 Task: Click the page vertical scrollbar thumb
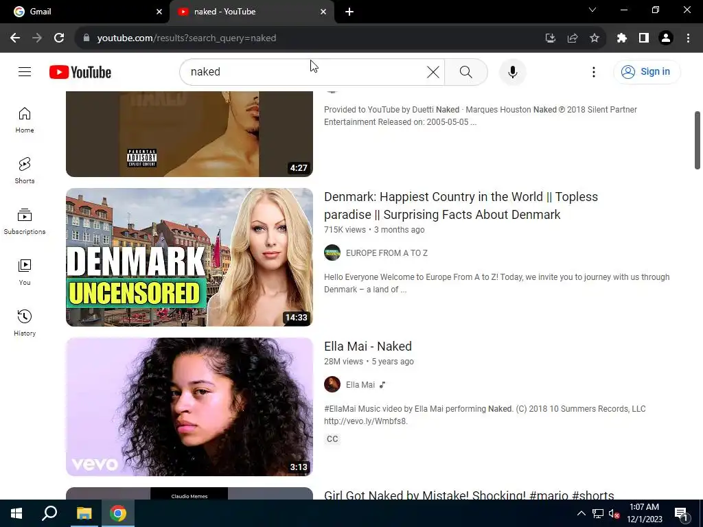[x=698, y=140]
